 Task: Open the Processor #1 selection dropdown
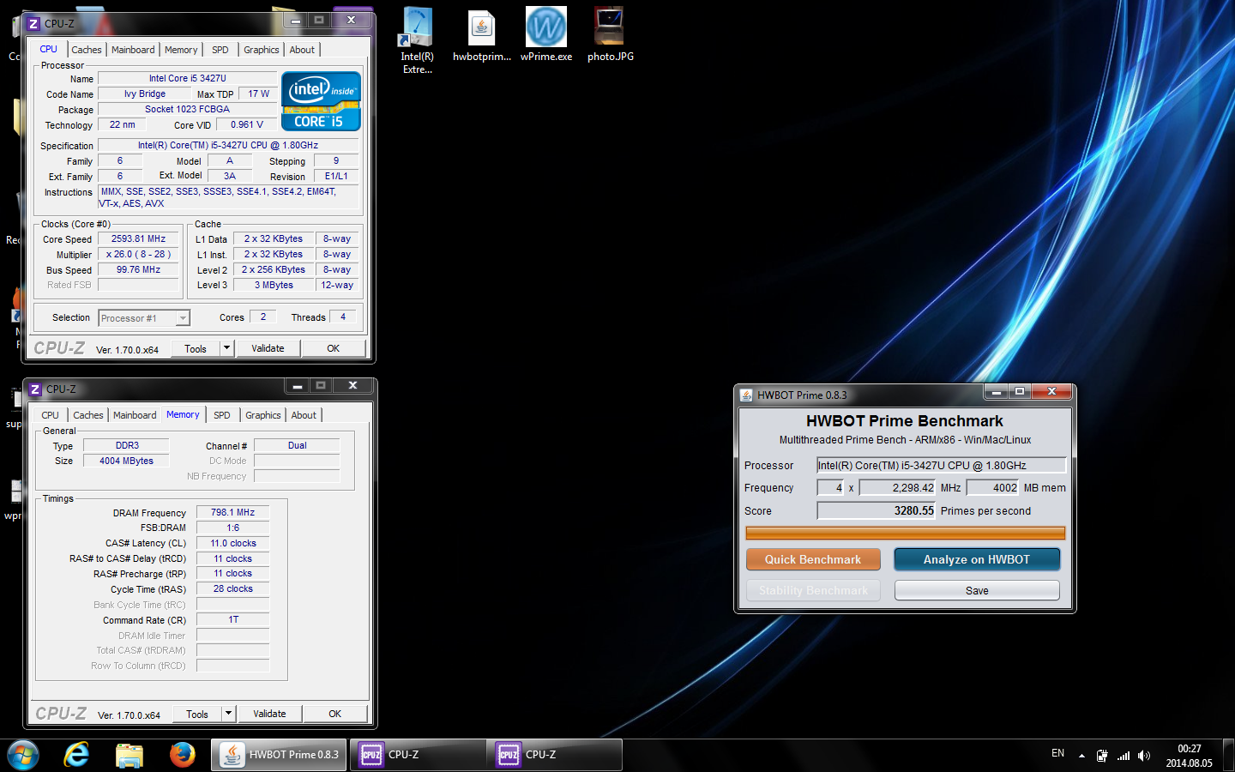tap(144, 318)
